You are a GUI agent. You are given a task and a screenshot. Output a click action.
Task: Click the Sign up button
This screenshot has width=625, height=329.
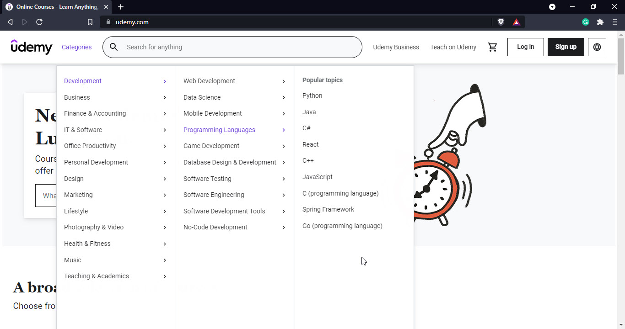click(566, 47)
